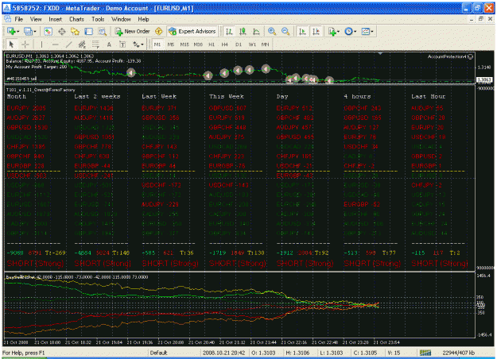
Task: Open the View menu
Action: click(36, 19)
